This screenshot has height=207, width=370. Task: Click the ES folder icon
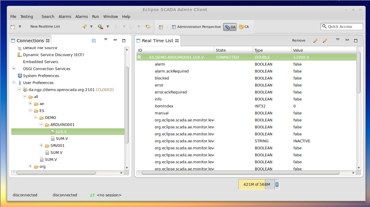[x=36, y=111]
